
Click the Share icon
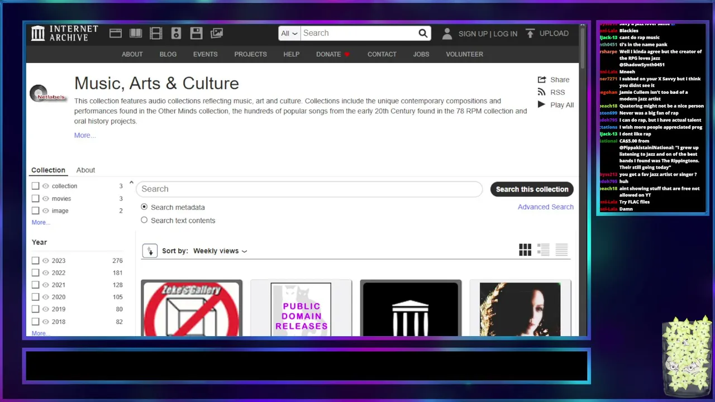pyautogui.click(x=541, y=80)
